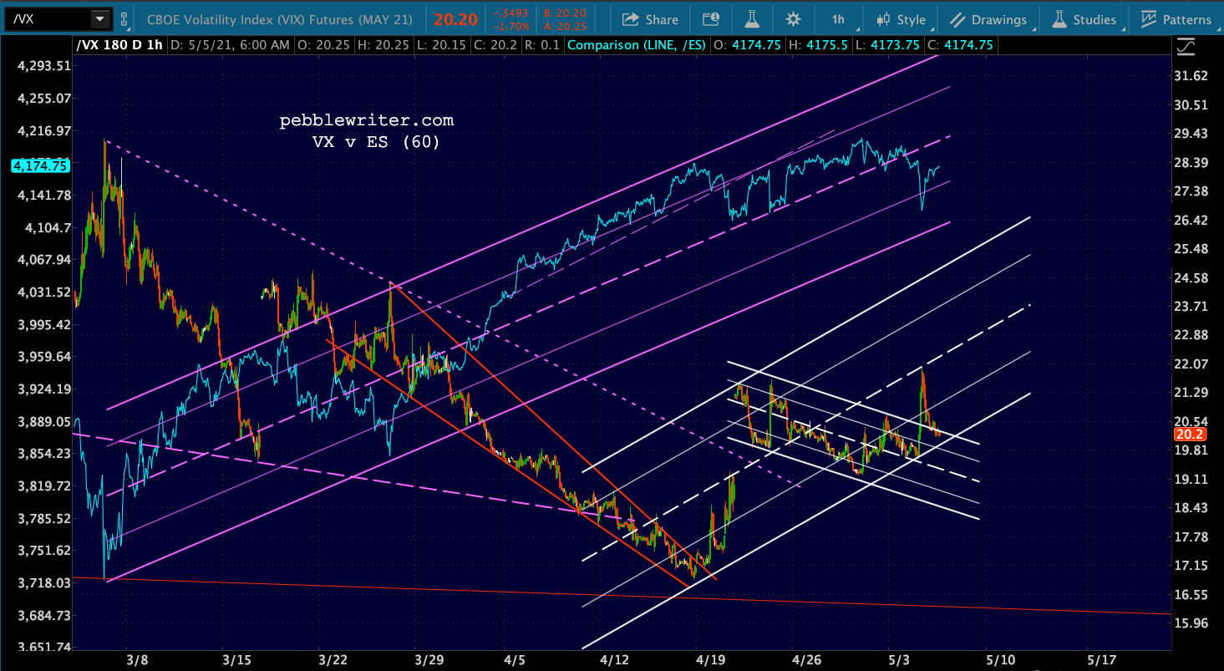Change the 1h timeframe dropdown
1224x671 pixels.
tap(838, 19)
